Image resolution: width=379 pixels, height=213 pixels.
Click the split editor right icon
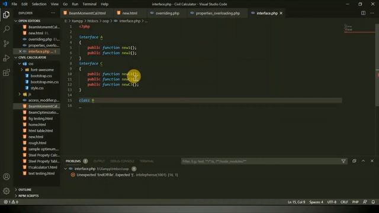(x=363, y=13)
